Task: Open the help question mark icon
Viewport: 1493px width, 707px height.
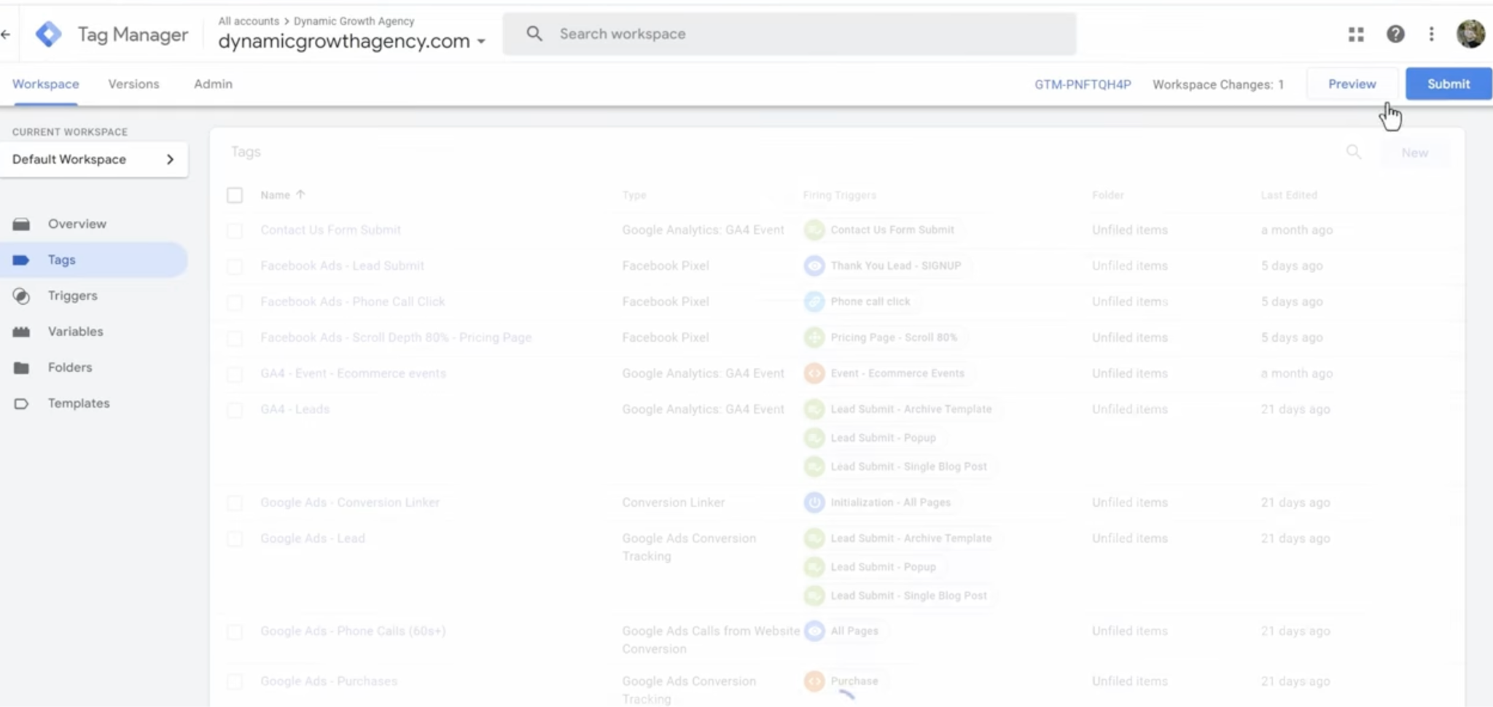Action: point(1395,34)
